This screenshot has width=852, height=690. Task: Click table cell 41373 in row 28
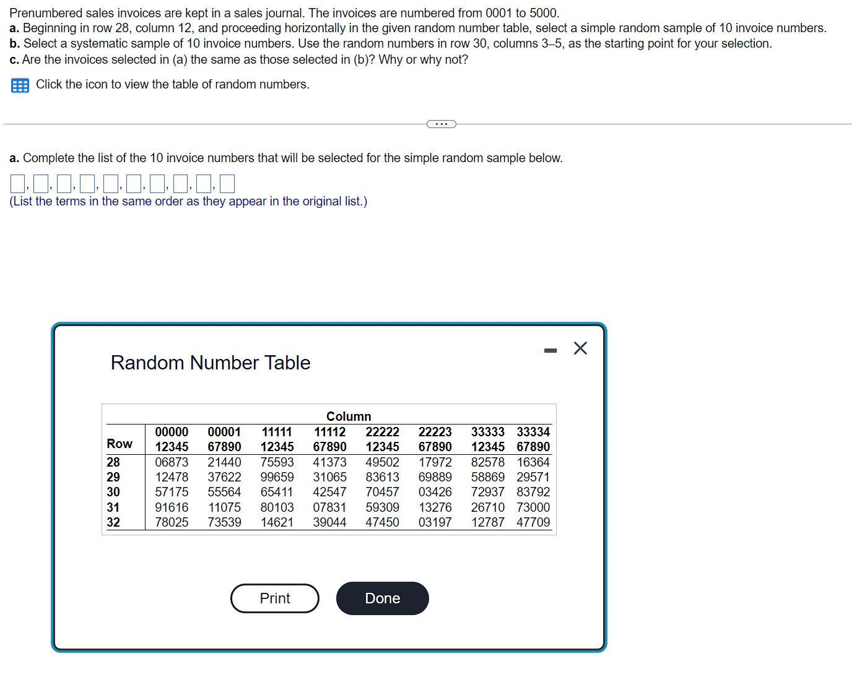tap(329, 462)
